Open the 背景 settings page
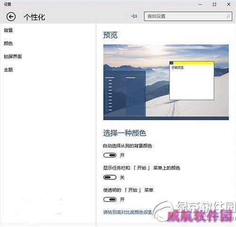Screen dimensions: 236x227 8,30
